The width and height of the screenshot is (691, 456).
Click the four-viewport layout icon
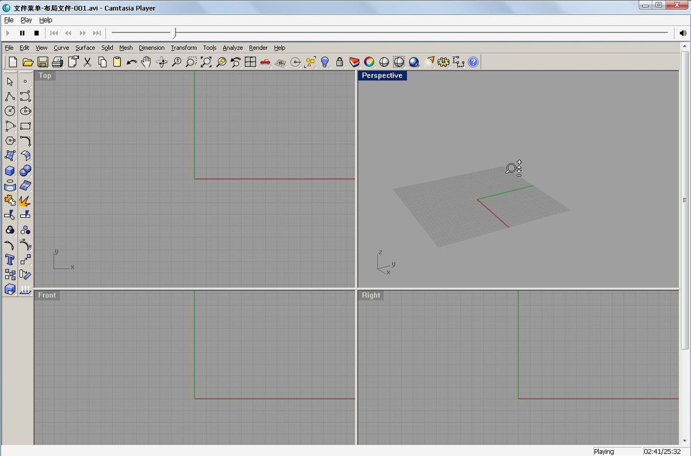point(250,62)
